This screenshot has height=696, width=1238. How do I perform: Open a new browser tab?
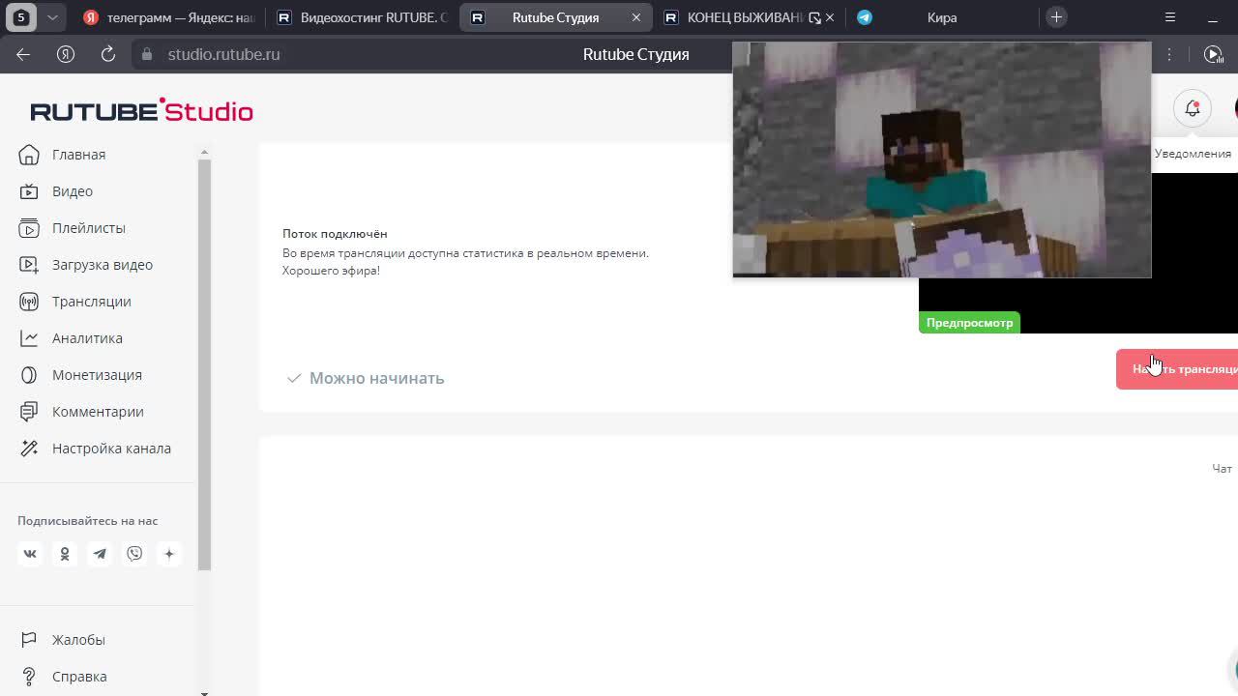point(1056,17)
